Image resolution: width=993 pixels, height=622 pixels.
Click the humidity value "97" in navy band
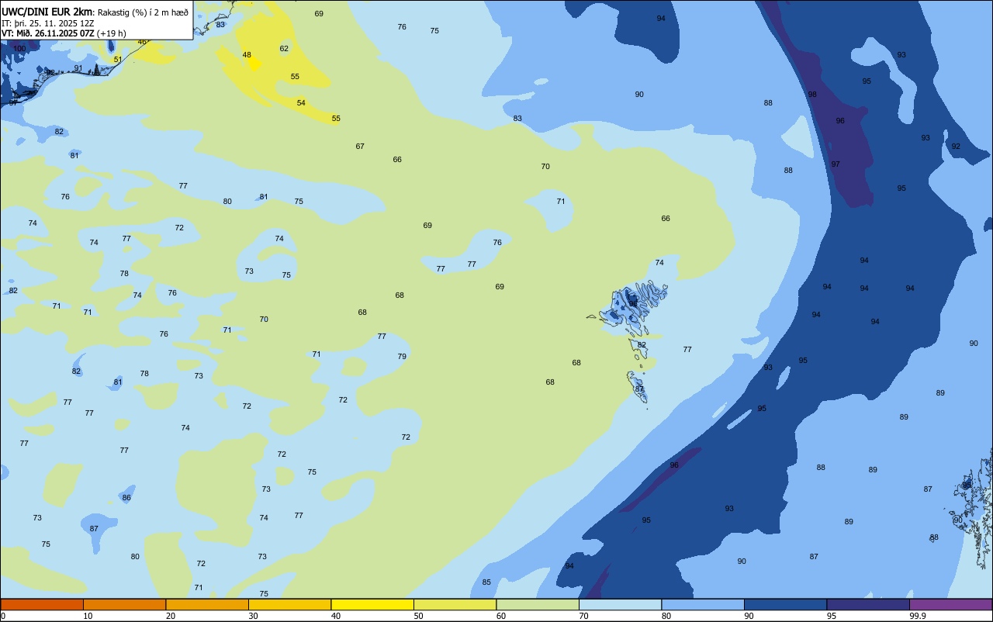(836, 164)
